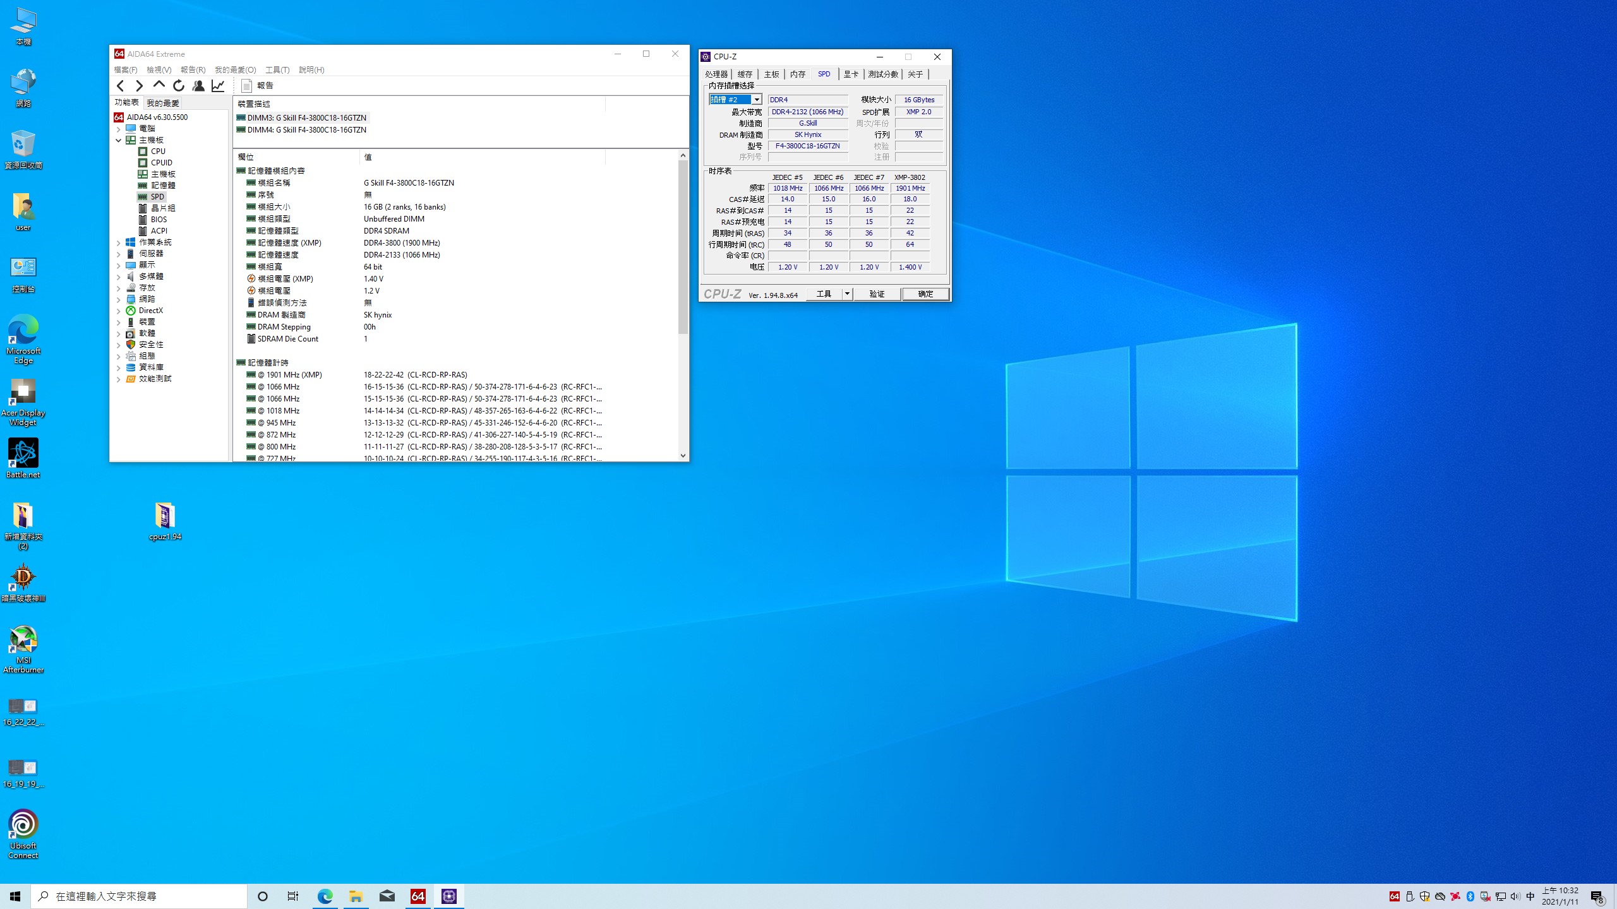Expand the 作業系統 operating system node
The image size is (1617, 909).
click(118, 242)
